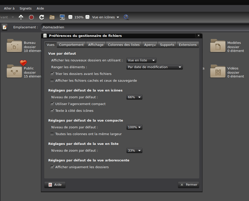Select the Bureau folder icon

click(x=14, y=46)
